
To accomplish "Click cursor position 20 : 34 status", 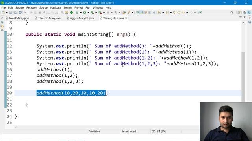I will tap(159, 132).
